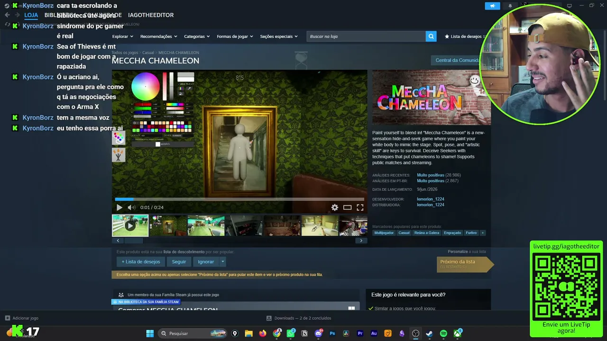Open the Windows Start menu

click(150, 333)
